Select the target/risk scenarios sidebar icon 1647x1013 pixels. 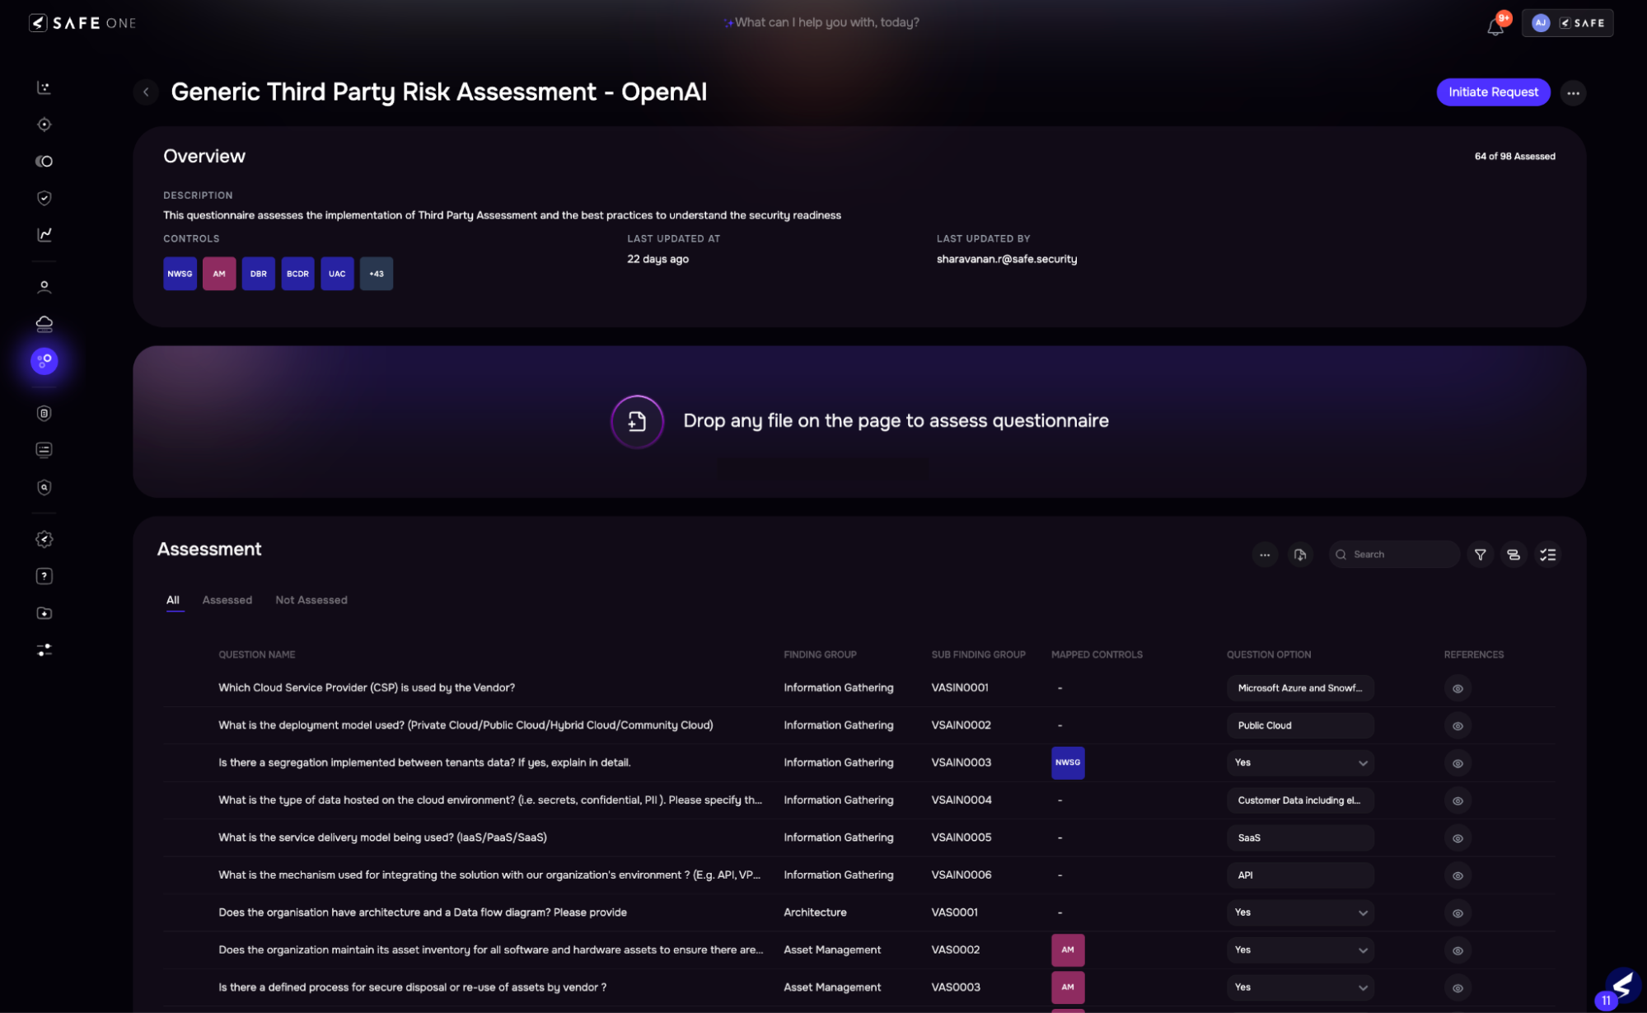tap(44, 124)
